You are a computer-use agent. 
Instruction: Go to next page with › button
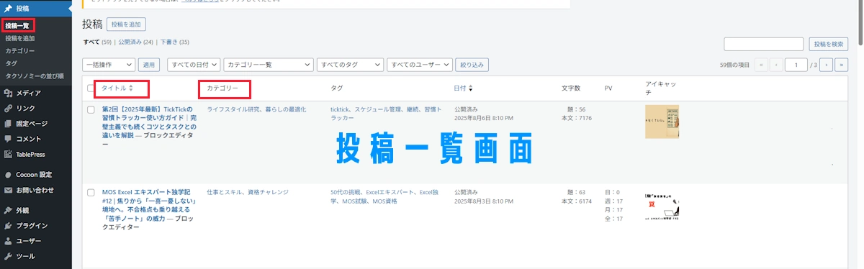tap(827, 65)
